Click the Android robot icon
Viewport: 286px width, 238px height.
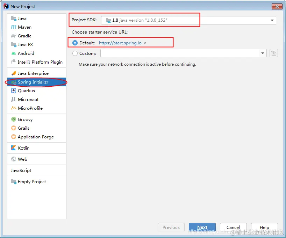coord(14,53)
